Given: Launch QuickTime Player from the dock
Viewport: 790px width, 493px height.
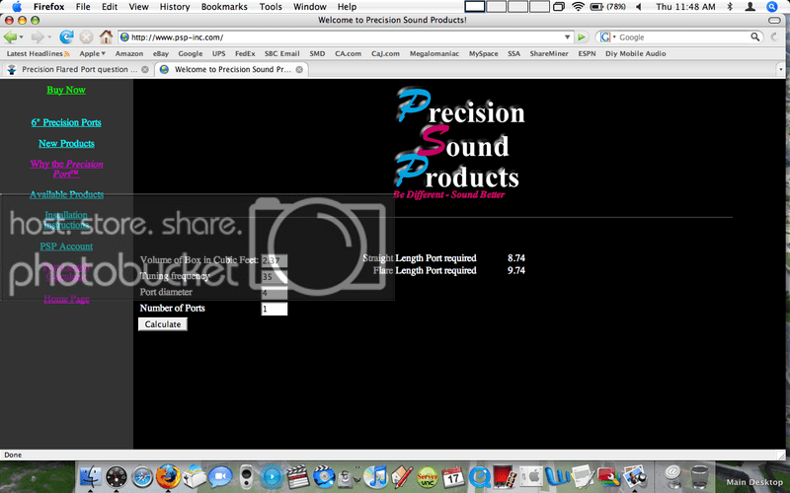Looking at the screenshot, I should [x=479, y=476].
